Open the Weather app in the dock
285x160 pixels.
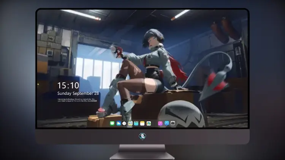point(118,123)
